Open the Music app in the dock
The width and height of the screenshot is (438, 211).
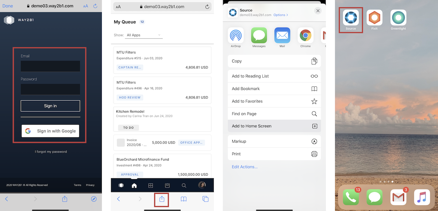tap(422, 197)
